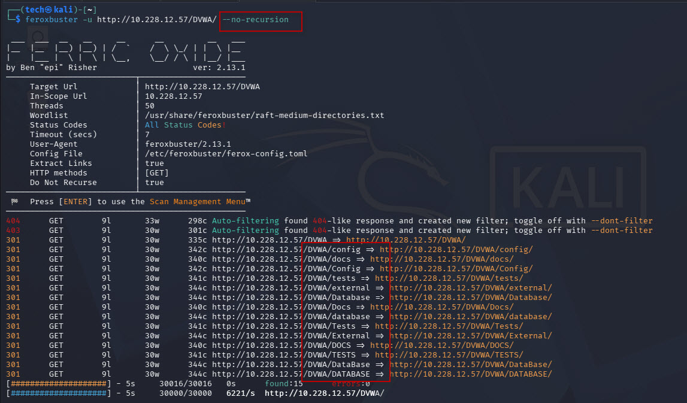Click the Extract Links label
The width and height of the screenshot is (687, 403).
61,163
